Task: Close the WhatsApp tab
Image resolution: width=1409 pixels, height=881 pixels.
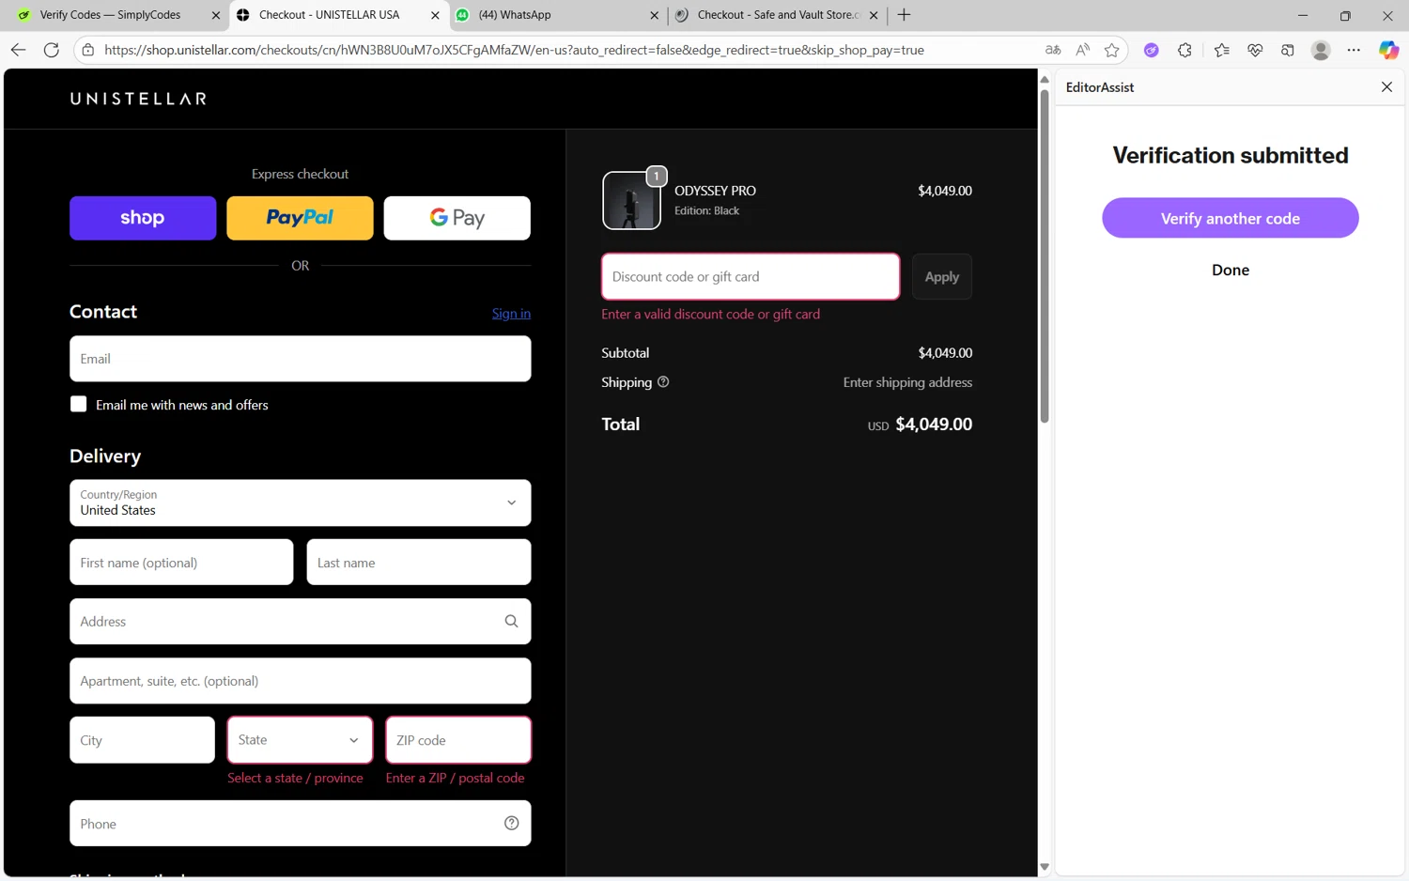Action: (x=655, y=15)
